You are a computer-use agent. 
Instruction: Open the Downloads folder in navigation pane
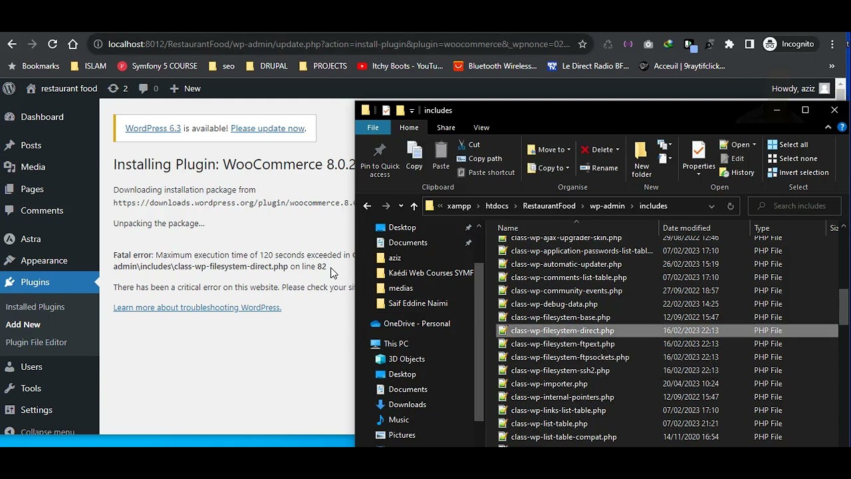pos(407,404)
